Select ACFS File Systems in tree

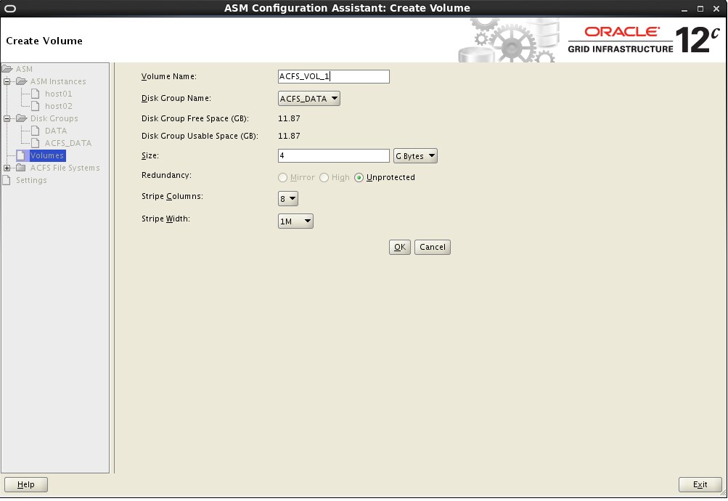(x=65, y=168)
